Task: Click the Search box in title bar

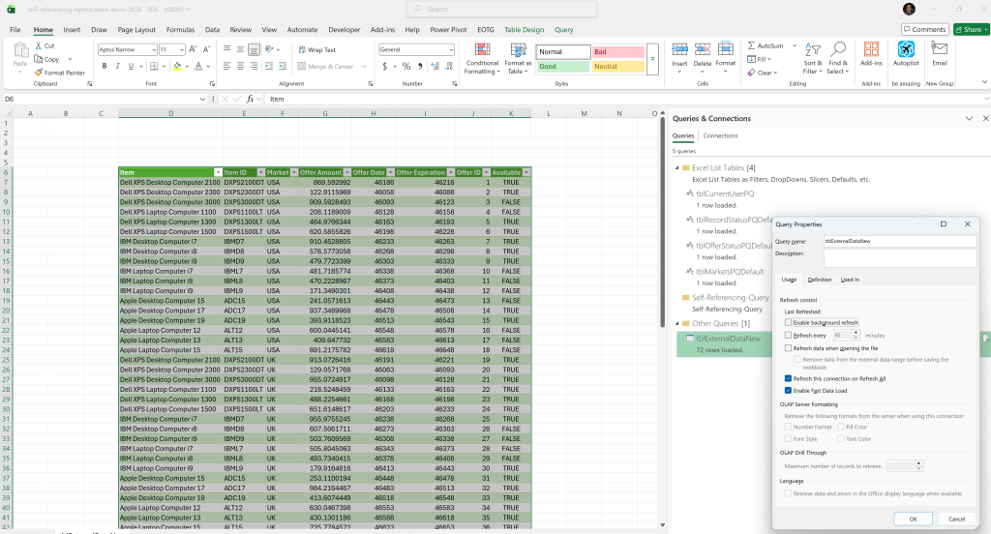Action: point(502,9)
